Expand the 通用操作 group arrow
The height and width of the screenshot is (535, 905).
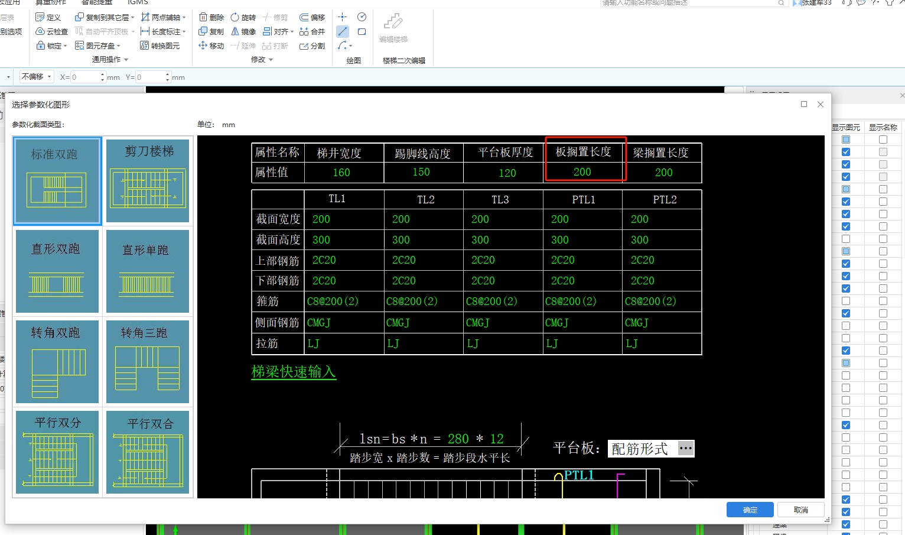pyautogui.click(x=126, y=60)
